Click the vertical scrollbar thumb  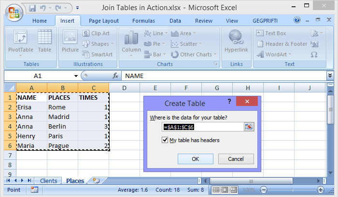coord(330,109)
